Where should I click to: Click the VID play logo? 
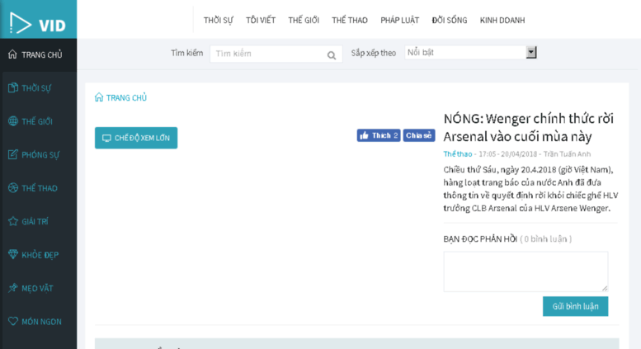[38, 23]
